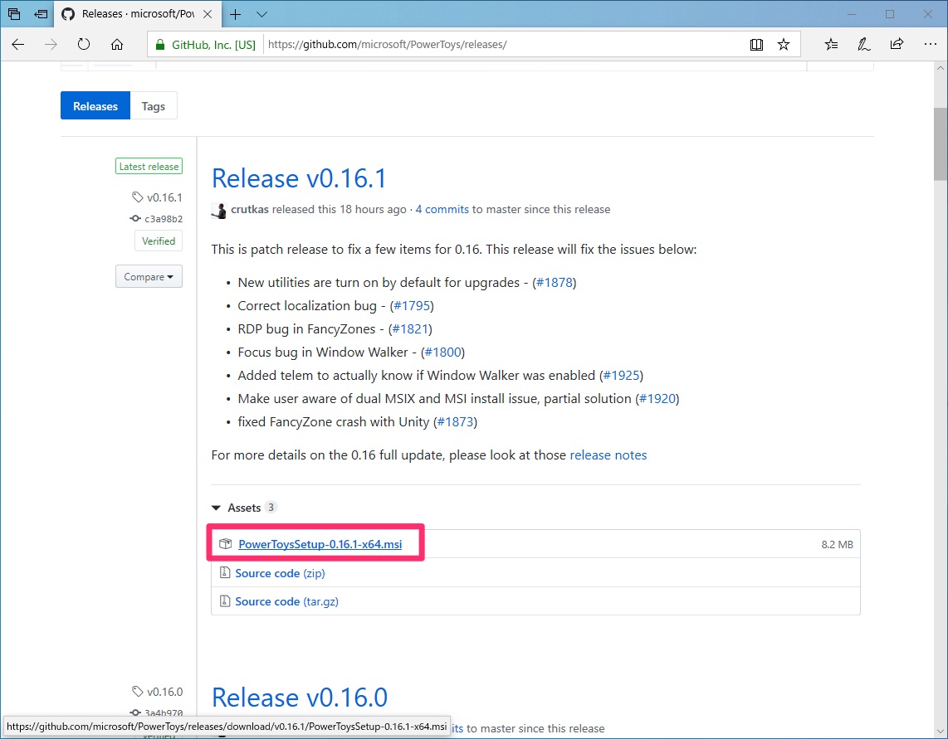Open issue #1920 link
The height and width of the screenshot is (739, 948).
click(x=657, y=399)
